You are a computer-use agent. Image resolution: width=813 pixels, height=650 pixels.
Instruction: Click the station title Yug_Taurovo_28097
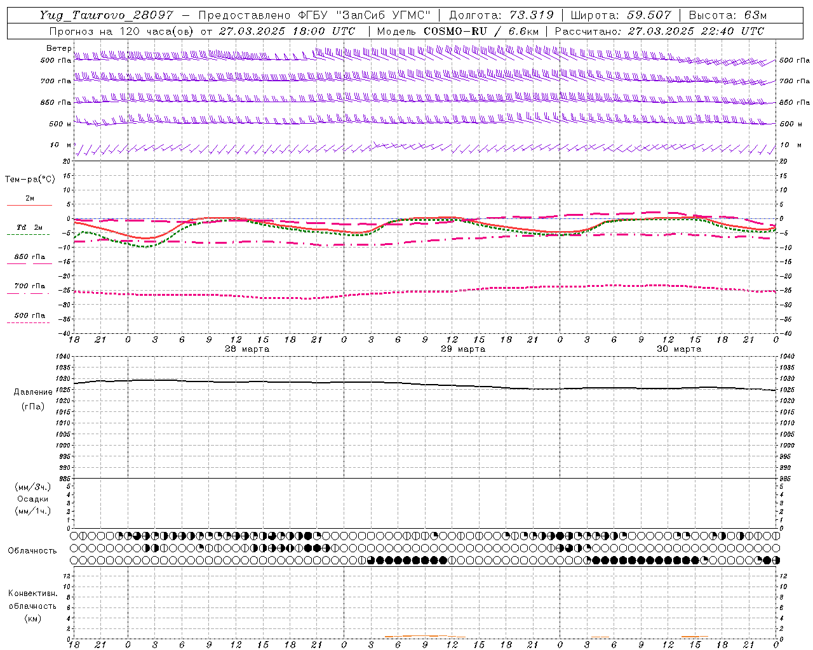(107, 15)
